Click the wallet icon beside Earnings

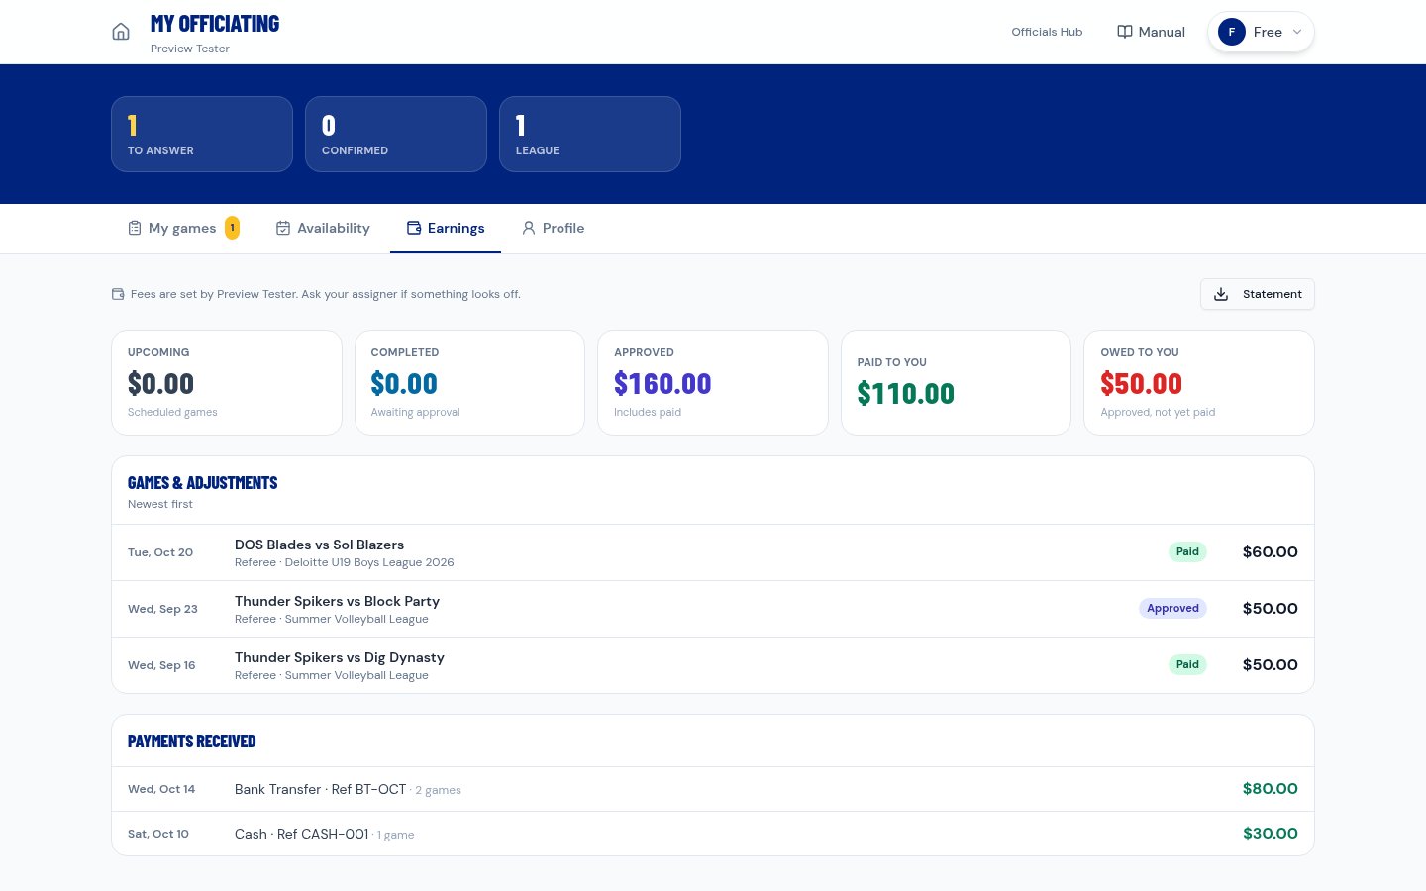tap(414, 228)
